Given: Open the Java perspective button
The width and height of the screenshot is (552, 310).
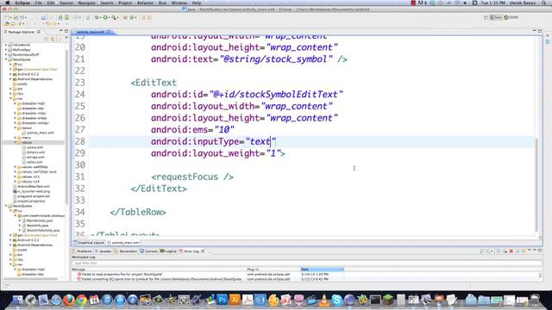Looking at the screenshot, I should [x=497, y=17].
